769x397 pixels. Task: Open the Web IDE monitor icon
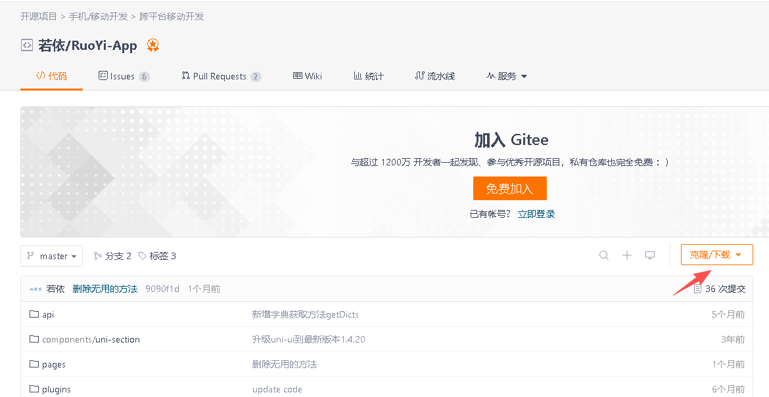650,255
